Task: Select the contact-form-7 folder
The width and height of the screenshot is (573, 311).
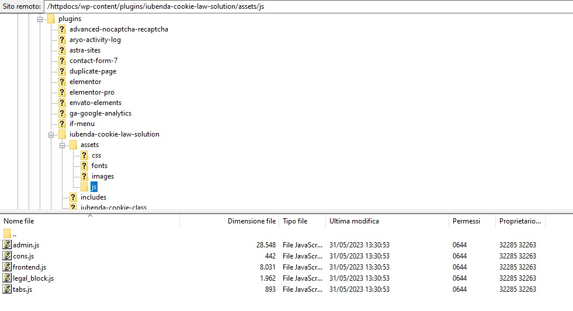Action: (93, 61)
